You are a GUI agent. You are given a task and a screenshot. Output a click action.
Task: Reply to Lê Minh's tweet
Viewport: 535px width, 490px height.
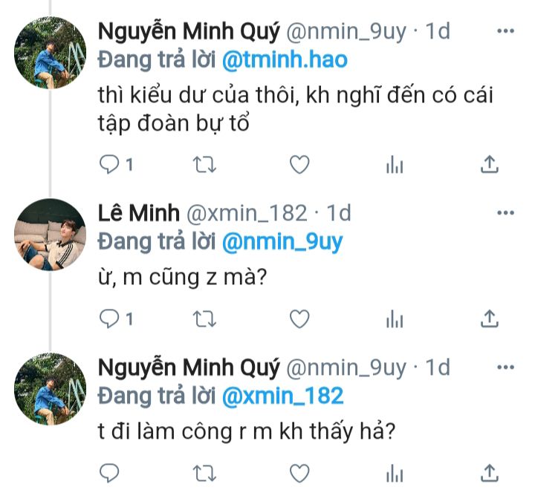pyautogui.click(x=109, y=319)
